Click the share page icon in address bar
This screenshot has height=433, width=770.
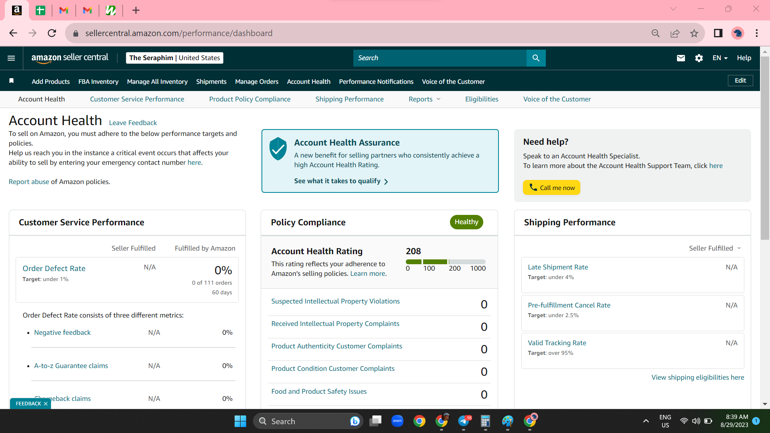pyautogui.click(x=675, y=33)
